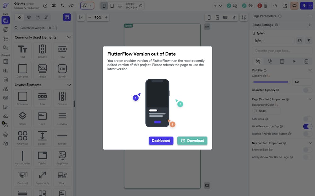Viewport: 315px width, 196px height.
Task: Expand Route Settings chevron
Action: tap(310, 25)
